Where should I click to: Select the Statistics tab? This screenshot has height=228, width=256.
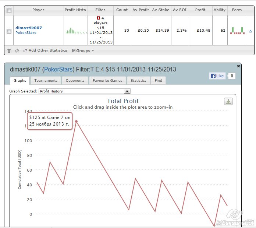138,80
